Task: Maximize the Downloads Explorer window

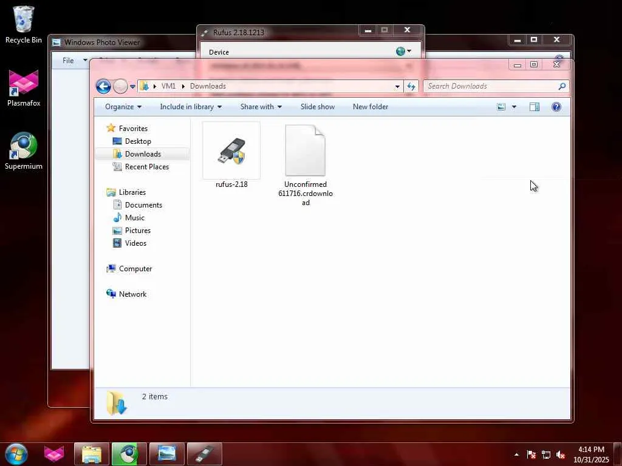Action: coord(534,64)
